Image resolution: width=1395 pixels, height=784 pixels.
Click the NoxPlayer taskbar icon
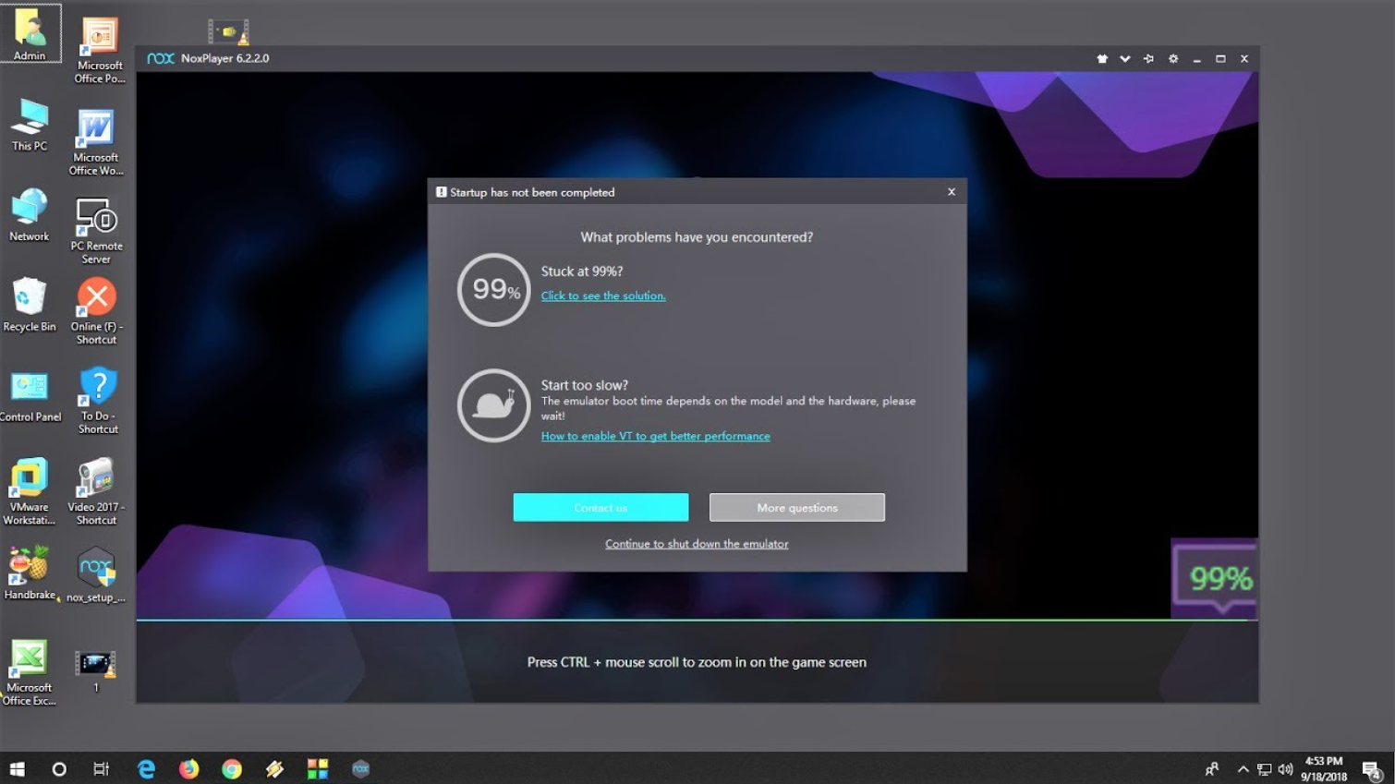coord(360,768)
